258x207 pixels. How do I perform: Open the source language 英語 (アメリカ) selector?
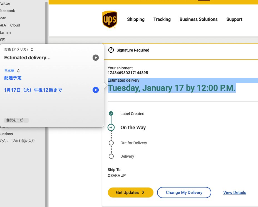[x=19, y=49]
